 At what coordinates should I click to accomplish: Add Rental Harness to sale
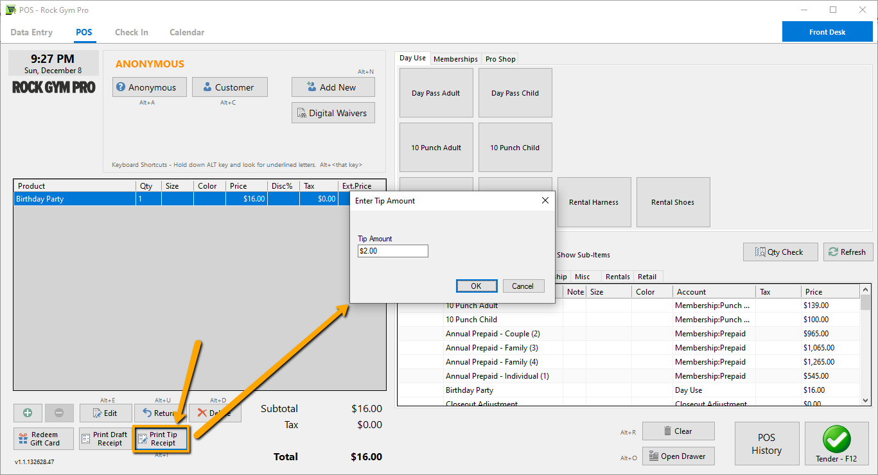pyautogui.click(x=594, y=202)
